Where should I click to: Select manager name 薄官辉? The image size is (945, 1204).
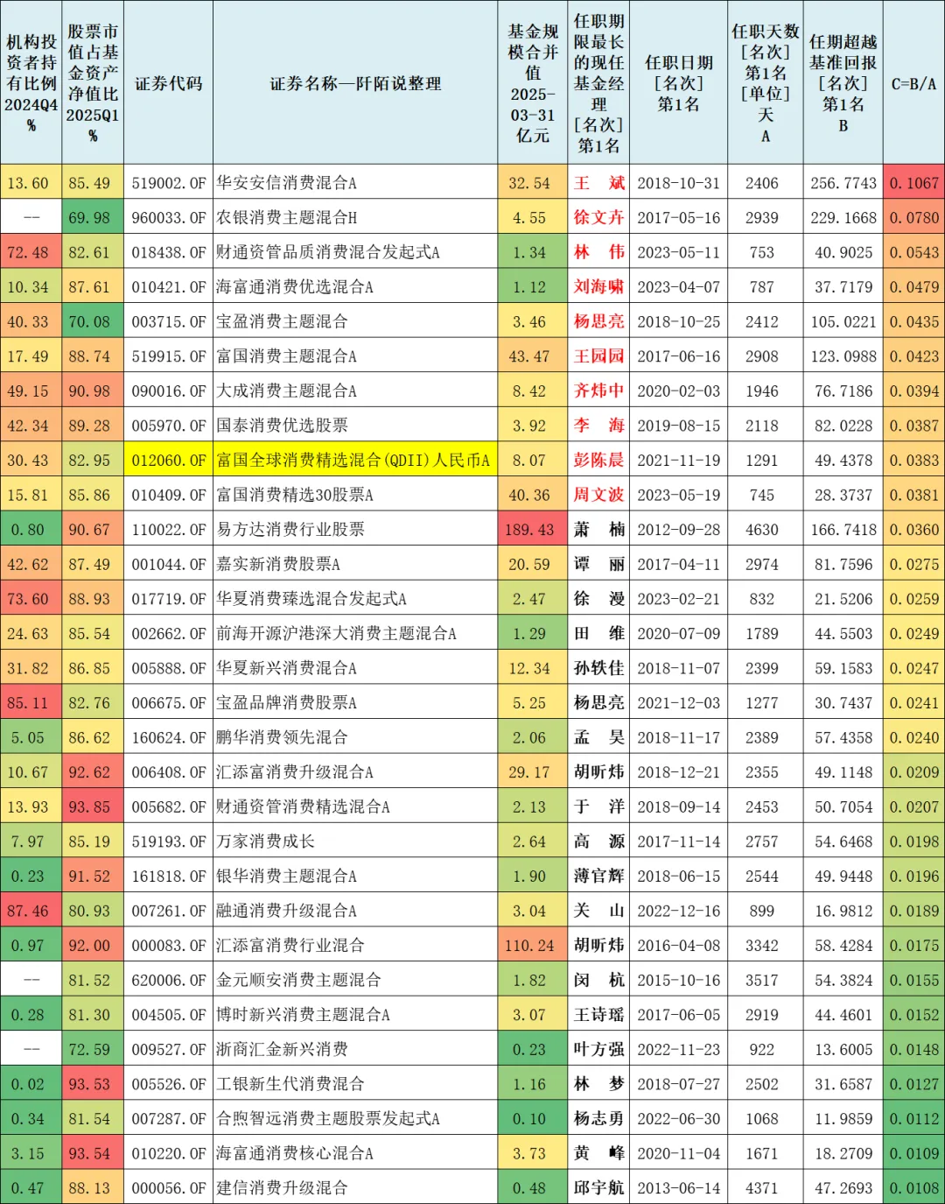tap(598, 877)
